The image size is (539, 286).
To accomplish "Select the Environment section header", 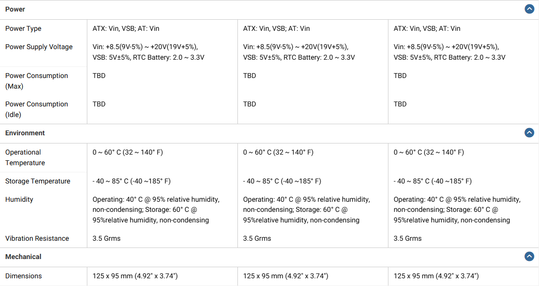I will point(25,133).
